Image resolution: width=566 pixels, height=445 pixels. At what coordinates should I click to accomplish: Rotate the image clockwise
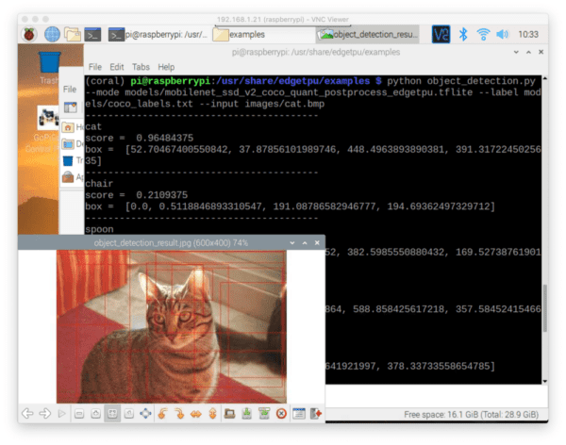180,413
